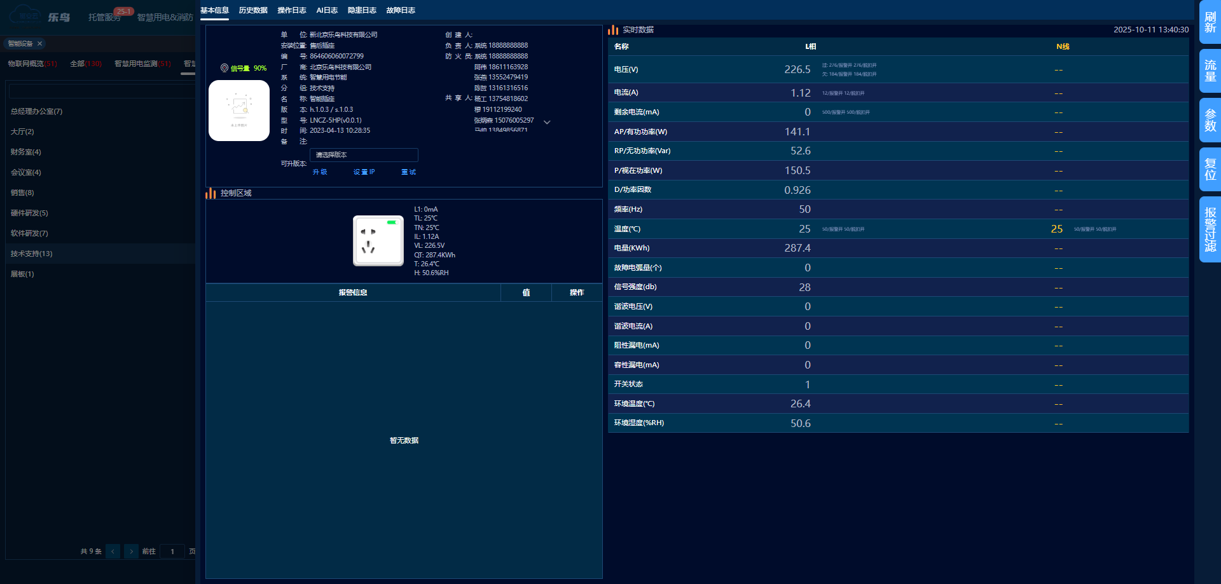Open the 报警过滤 alarm filter button
The width and height of the screenshot is (1221, 584).
[1210, 229]
